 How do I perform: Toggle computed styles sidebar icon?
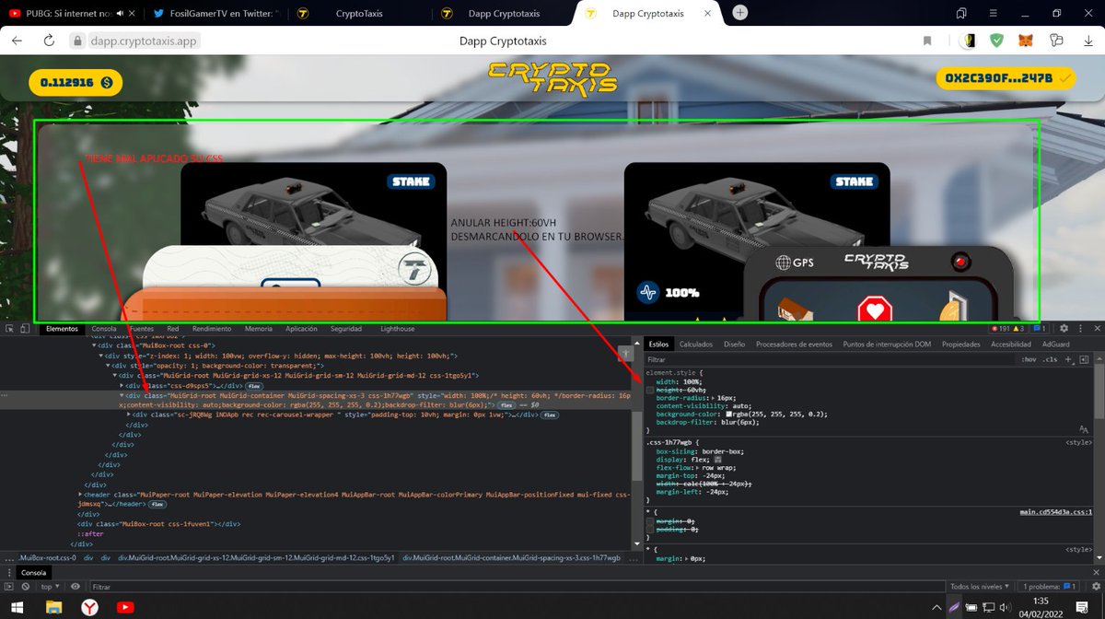1084,359
